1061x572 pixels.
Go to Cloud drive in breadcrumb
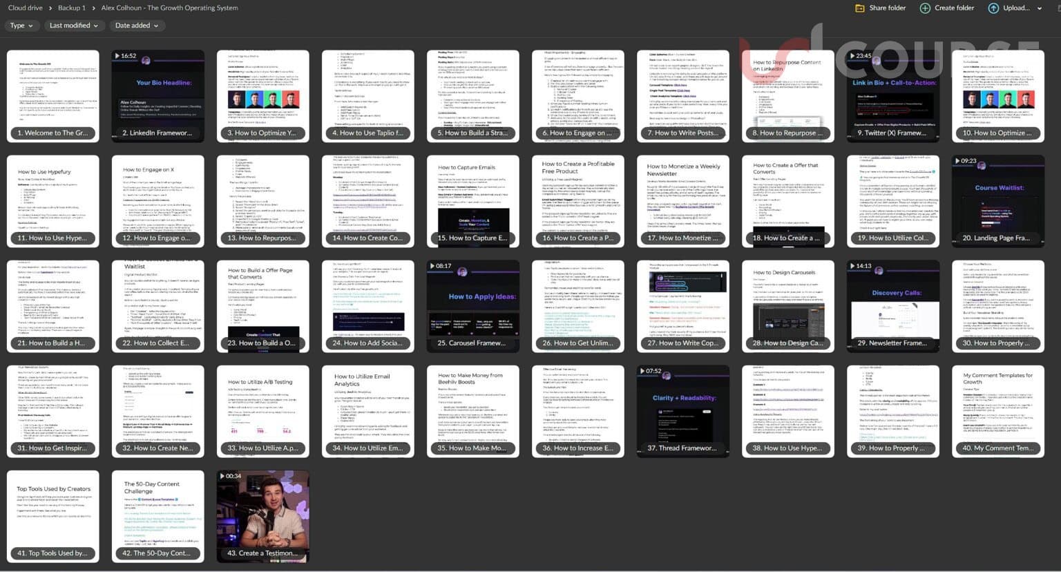tap(25, 8)
